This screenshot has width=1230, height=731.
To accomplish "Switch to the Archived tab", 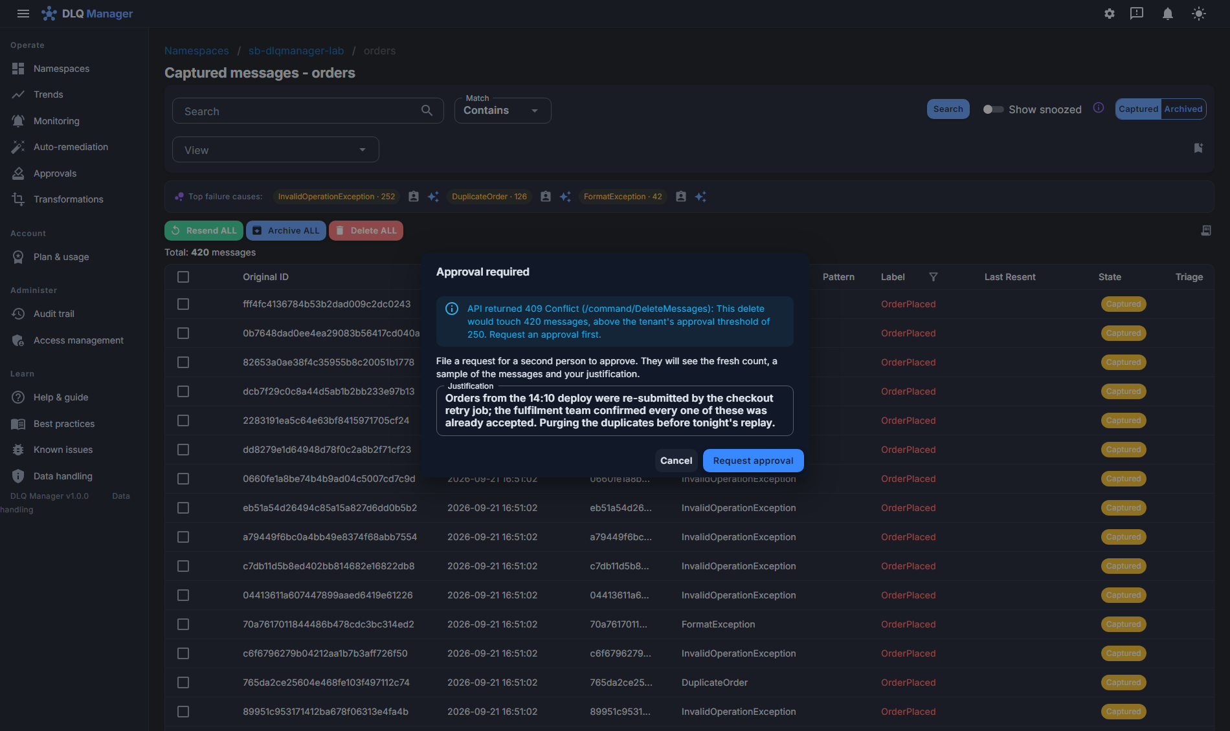I will pyautogui.click(x=1183, y=109).
